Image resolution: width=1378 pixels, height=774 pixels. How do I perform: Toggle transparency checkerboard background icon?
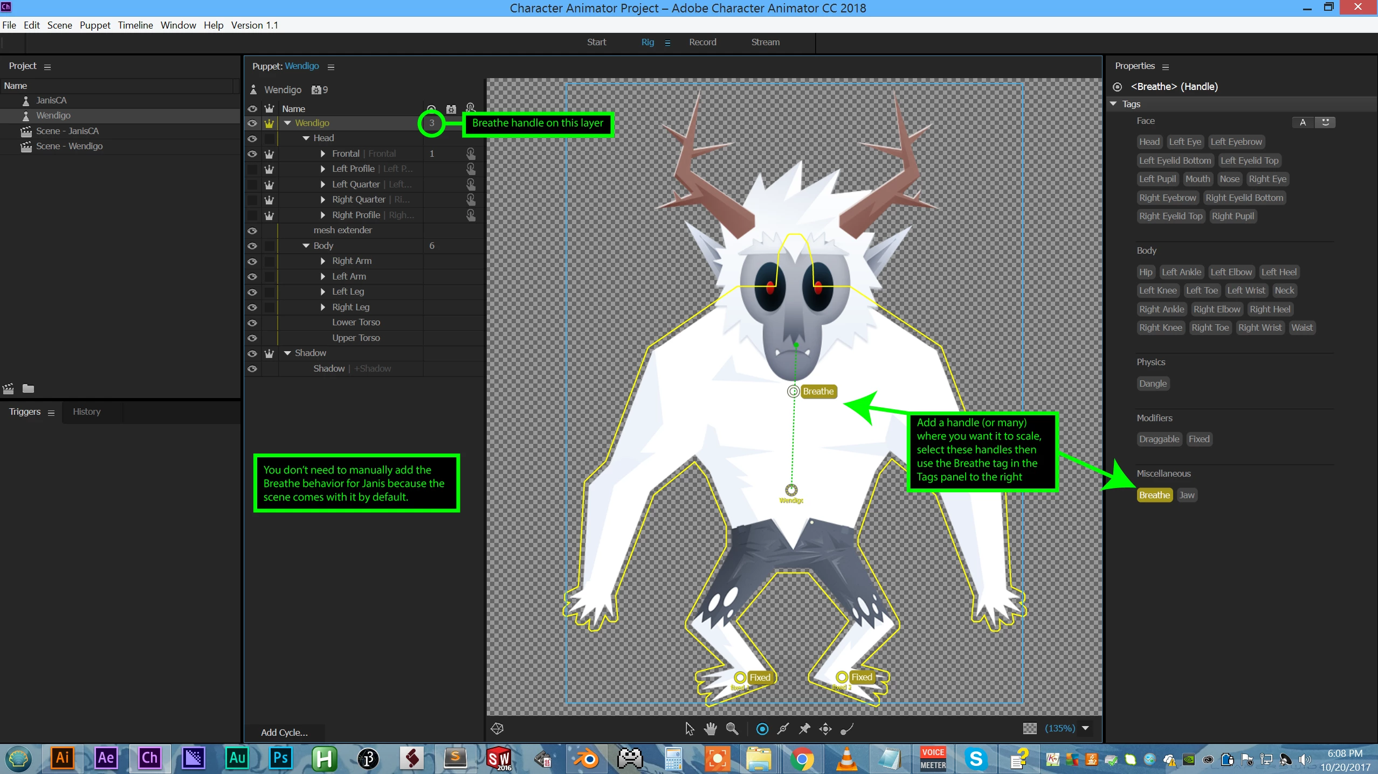coord(1029,728)
